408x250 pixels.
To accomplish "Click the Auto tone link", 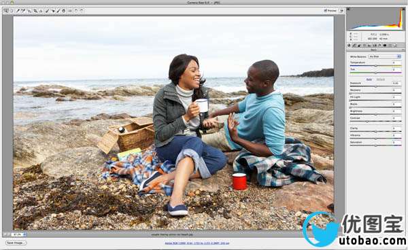I will coord(369,79).
